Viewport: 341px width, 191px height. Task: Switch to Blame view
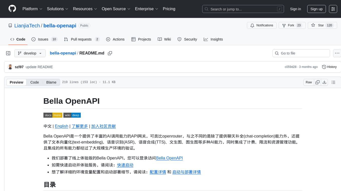point(51,82)
